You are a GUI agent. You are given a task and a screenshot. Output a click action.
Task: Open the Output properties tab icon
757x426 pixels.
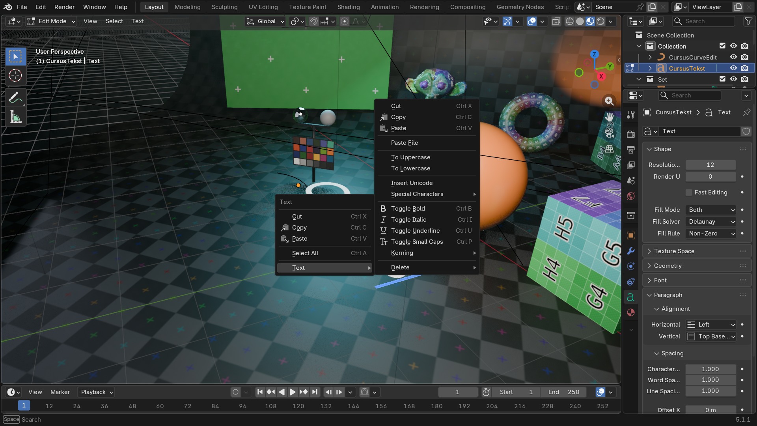[x=631, y=149]
